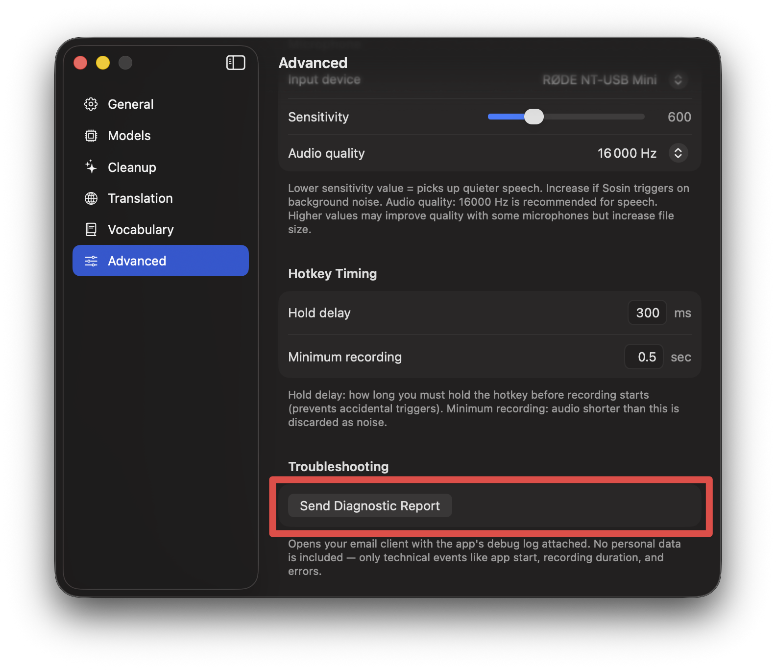Minimize the window with yellow button

[x=103, y=63]
